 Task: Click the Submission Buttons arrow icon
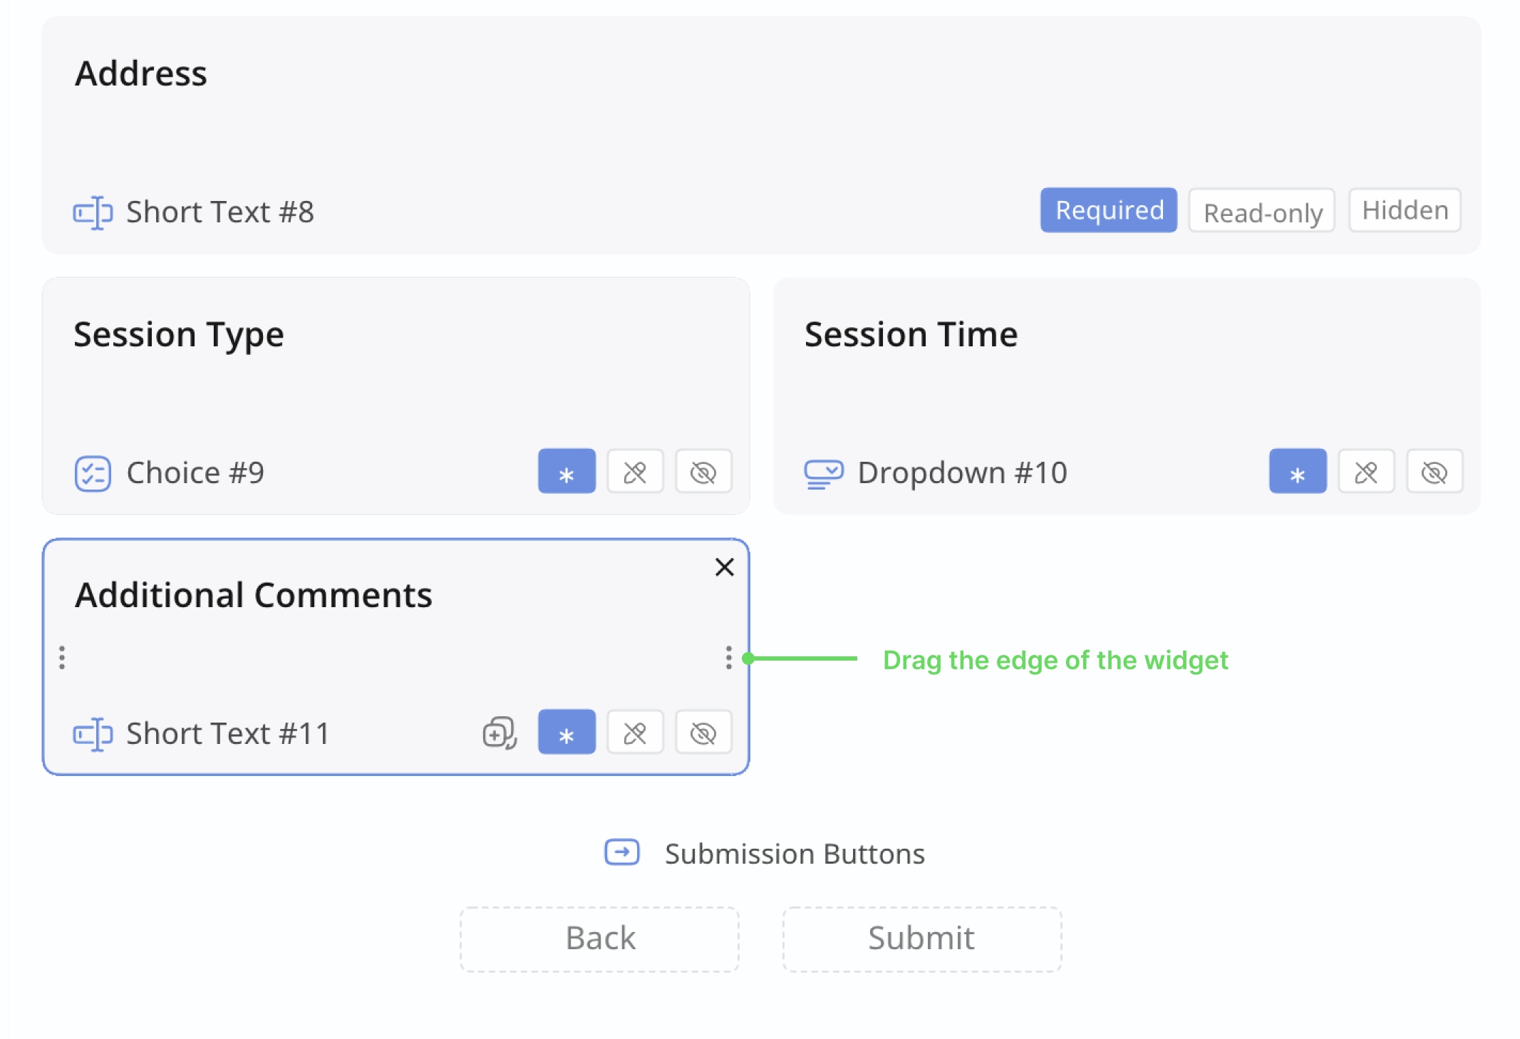click(622, 852)
